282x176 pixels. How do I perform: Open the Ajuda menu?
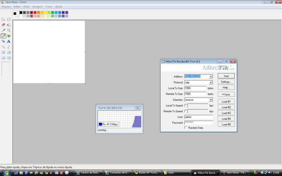coord(59,6)
